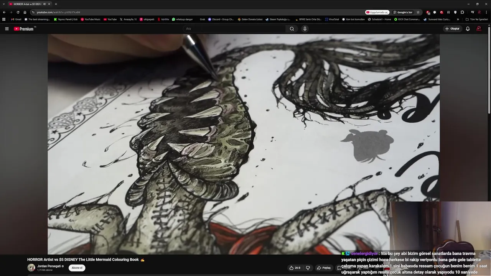This screenshot has height=276, width=491.
Task: Dislike the video with thumbs down
Action: [x=308, y=268]
